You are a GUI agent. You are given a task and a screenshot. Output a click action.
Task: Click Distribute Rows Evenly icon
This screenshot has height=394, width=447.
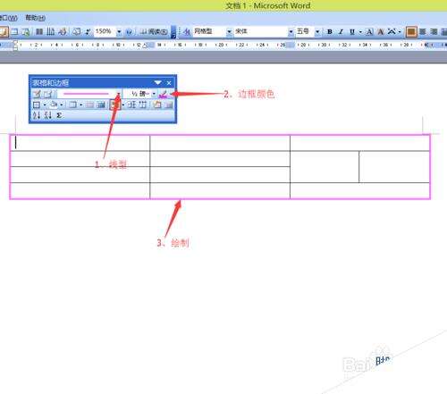(132, 105)
